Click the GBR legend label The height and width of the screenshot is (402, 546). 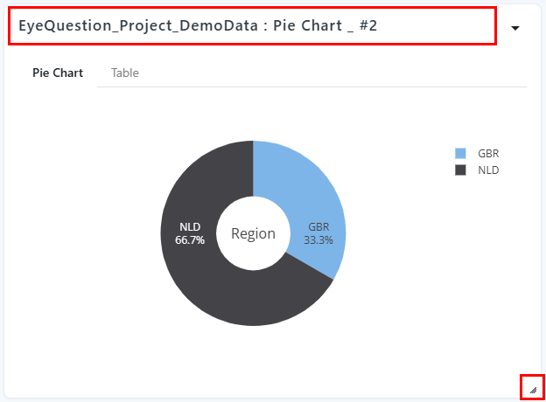(488, 153)
